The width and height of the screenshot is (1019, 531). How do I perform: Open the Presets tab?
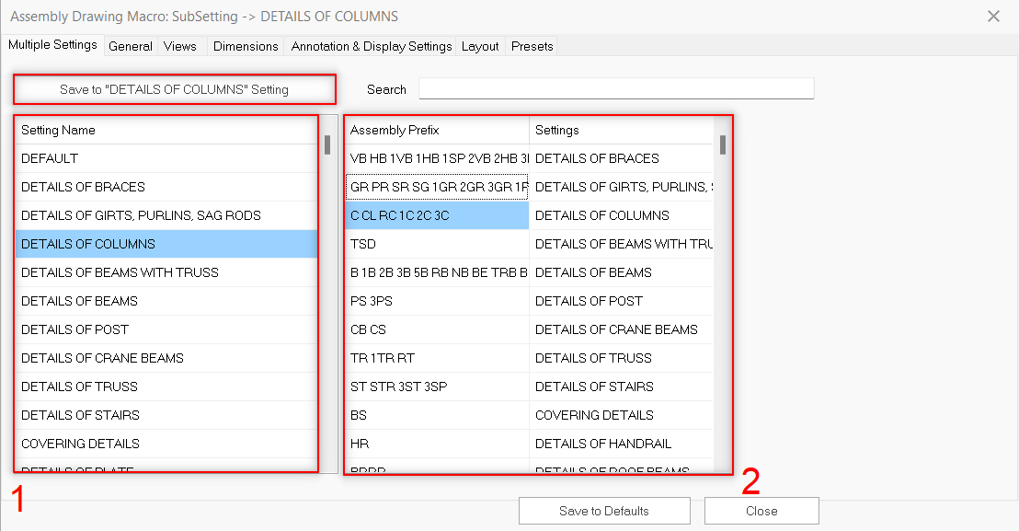532,46
